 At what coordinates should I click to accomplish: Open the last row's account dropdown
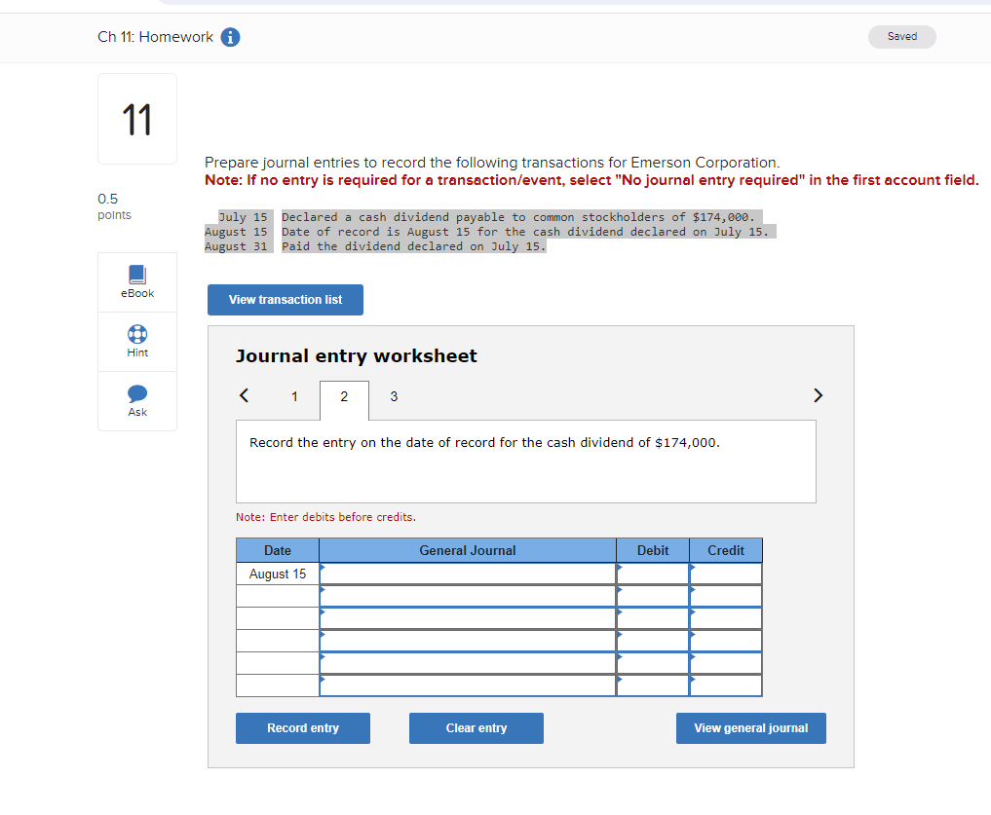(466, 686)
